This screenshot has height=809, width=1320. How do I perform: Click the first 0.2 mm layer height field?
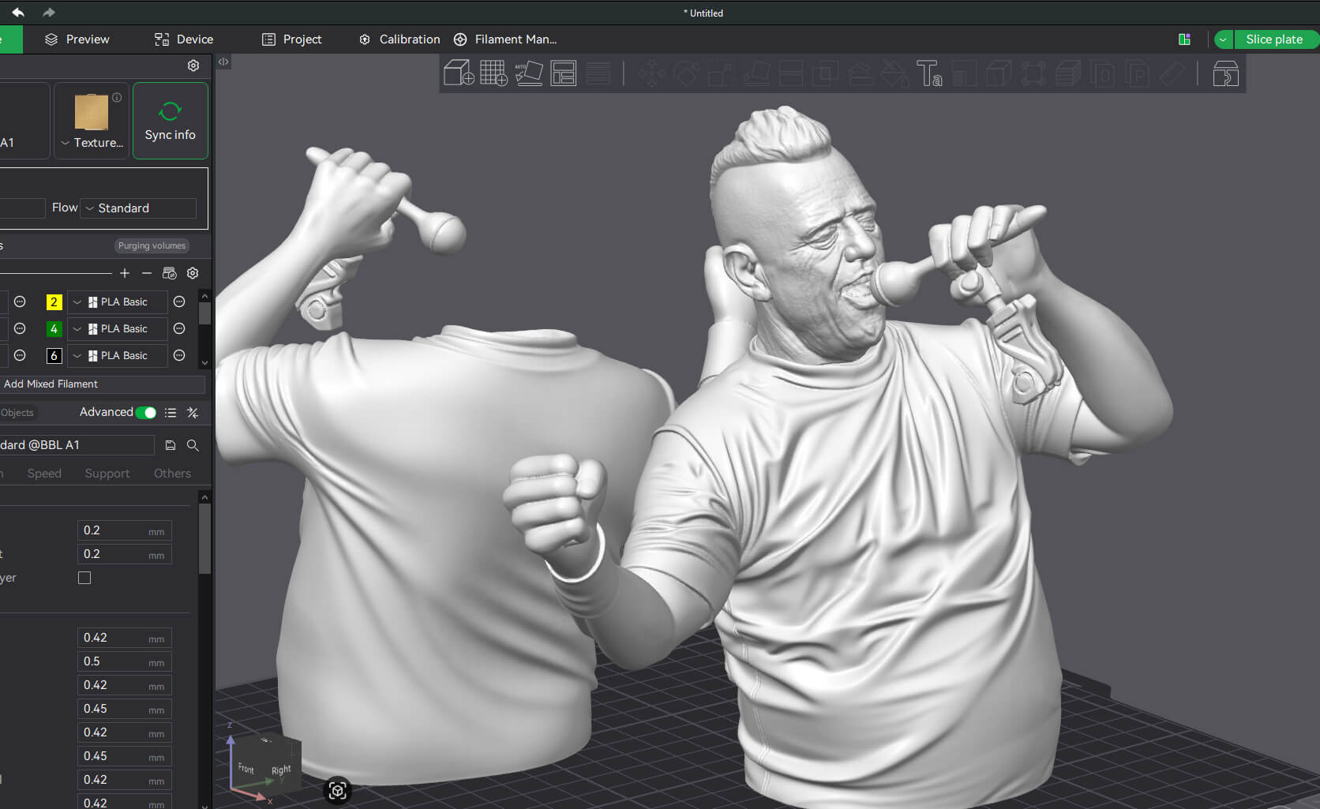pos(125,530)
